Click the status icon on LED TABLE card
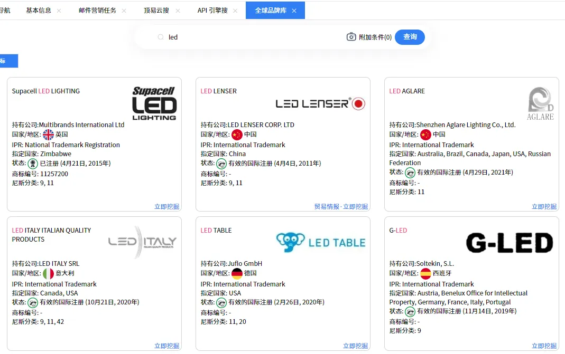Image resolution: width=565 pixels, height=354 pixels. coord(221,302)
